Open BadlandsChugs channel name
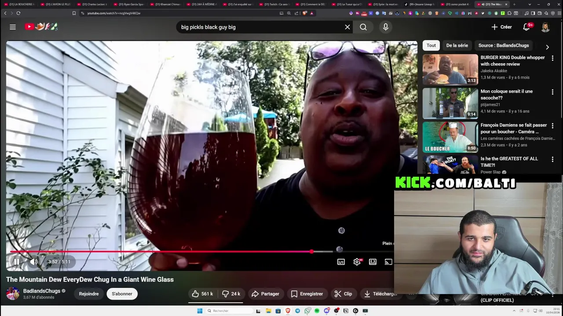 point(42,291)
